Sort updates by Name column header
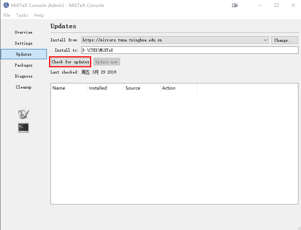 click(69, 88)
